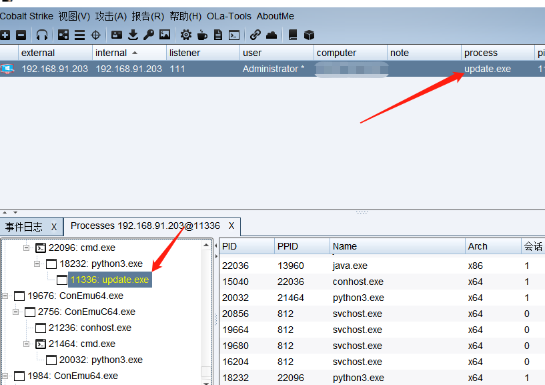Screen dimensions: 545x385
Task: Click the plus connect-to-team-server icon
Action: click(x=5, y=35)
